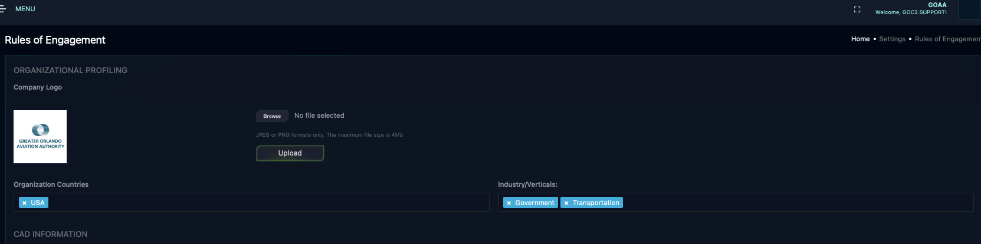Viewport: 981px width, 244px height.
Task: Click the Upload button
Action: (290, 153)
